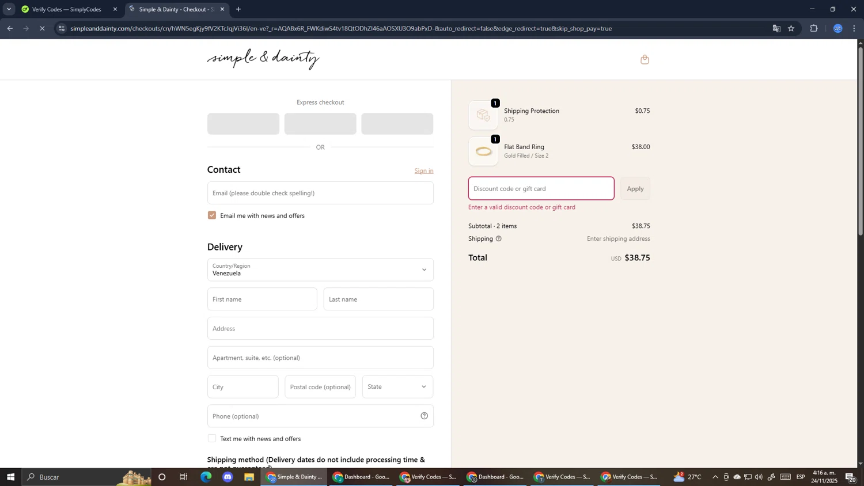Click the browser back arrow
Screen dimensions: 864x486
pos(9,28)
